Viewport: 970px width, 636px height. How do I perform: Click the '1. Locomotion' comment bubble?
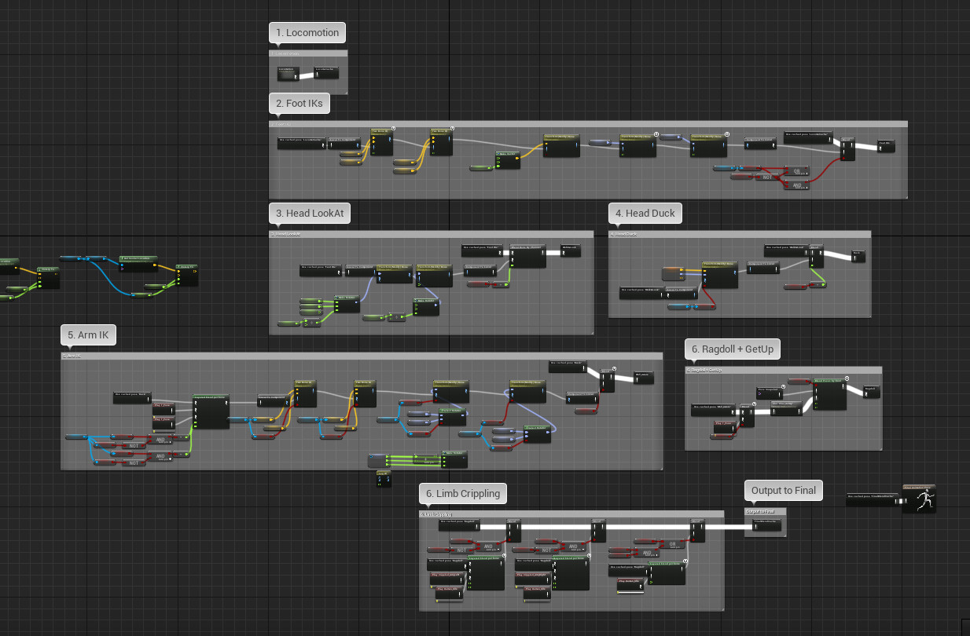click(307, 32)
